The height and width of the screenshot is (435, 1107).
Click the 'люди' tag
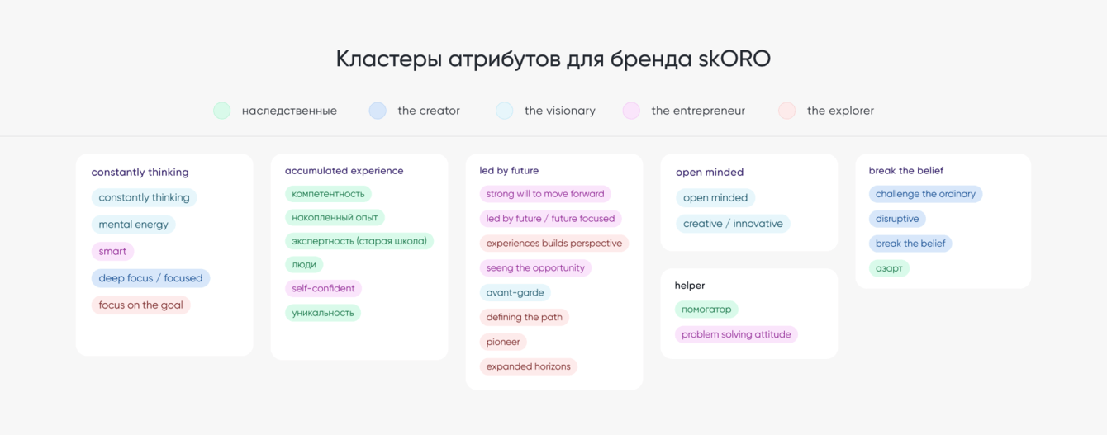(304, 265)
